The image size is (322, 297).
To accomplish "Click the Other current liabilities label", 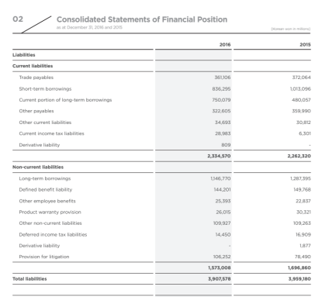I will [45, 123].
